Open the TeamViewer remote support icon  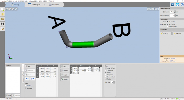[x=177, y=5]
